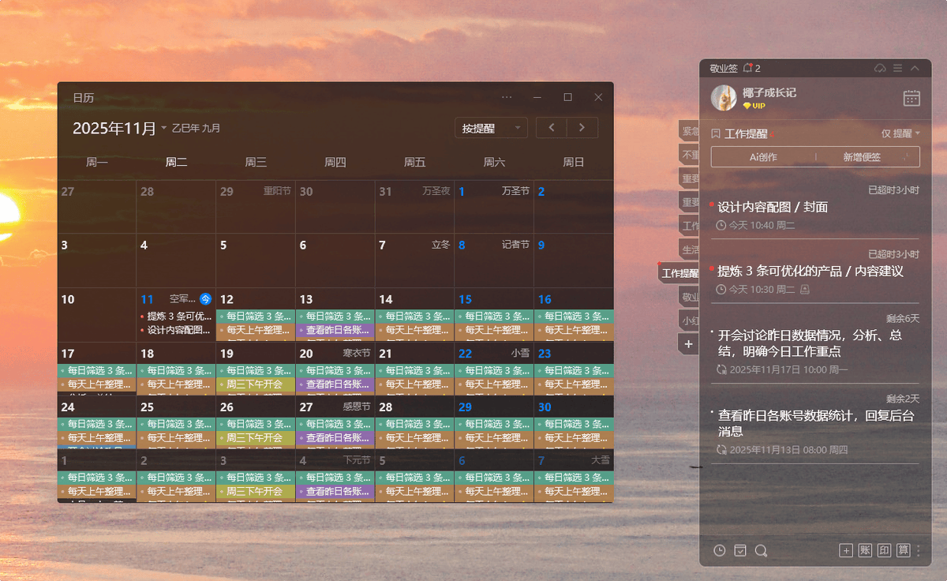
Task: Click the 剩余2天 label
Action: (x=903, y=399)
